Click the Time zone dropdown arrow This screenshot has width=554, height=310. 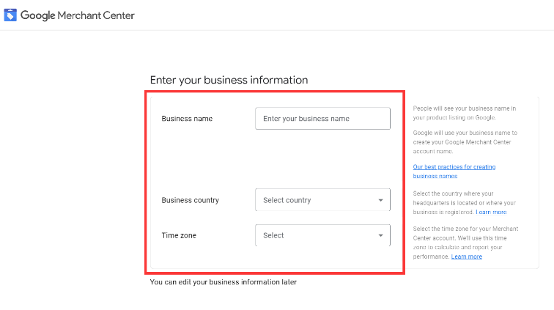(x=380, y=235)
